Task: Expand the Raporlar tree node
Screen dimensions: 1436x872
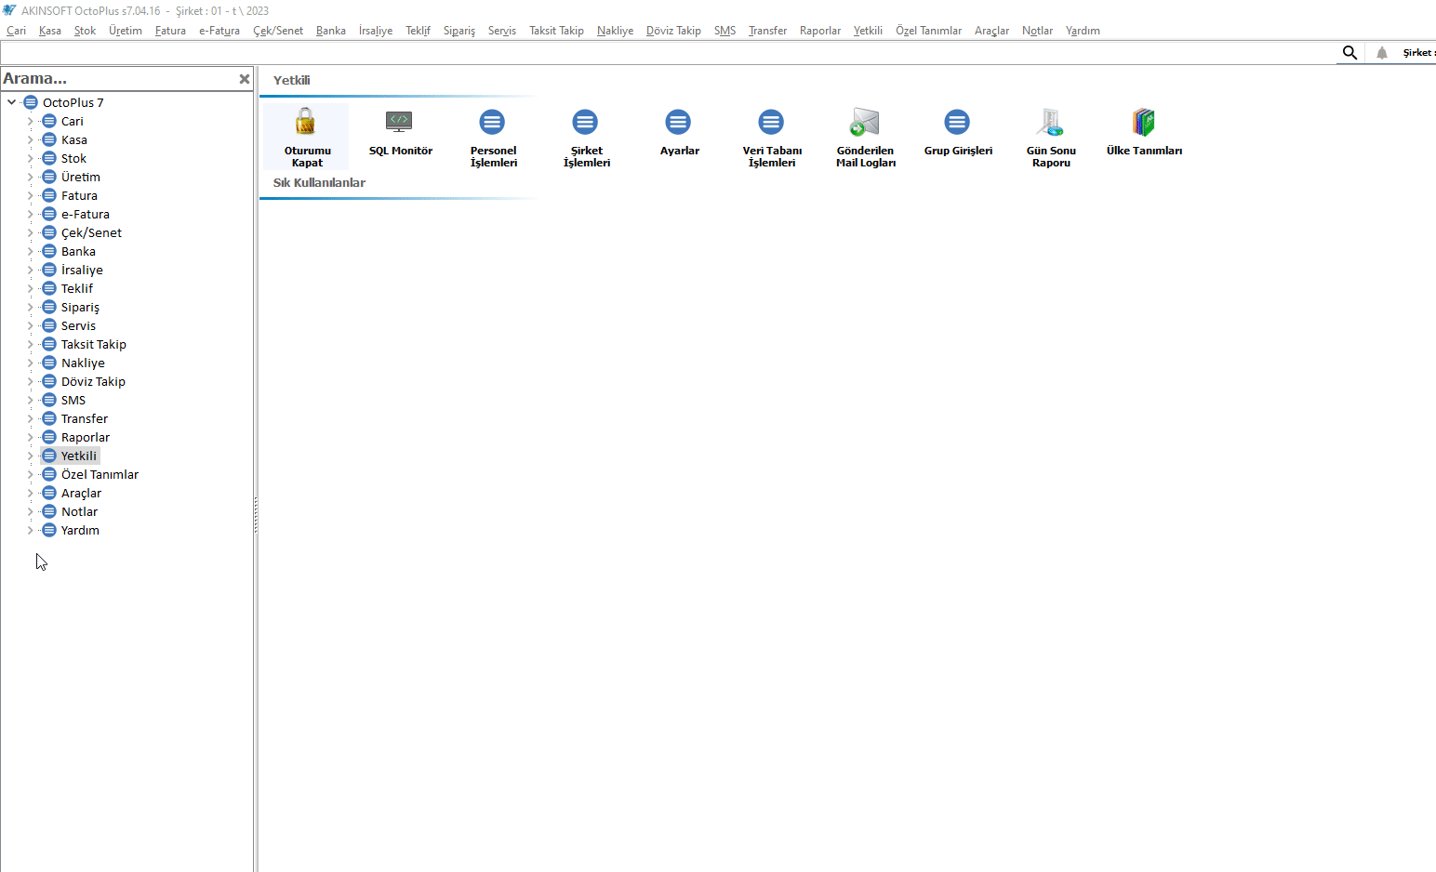Action: (30, 437)
